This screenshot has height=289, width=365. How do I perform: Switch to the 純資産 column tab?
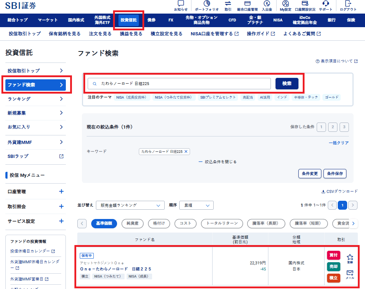[132, 223]
